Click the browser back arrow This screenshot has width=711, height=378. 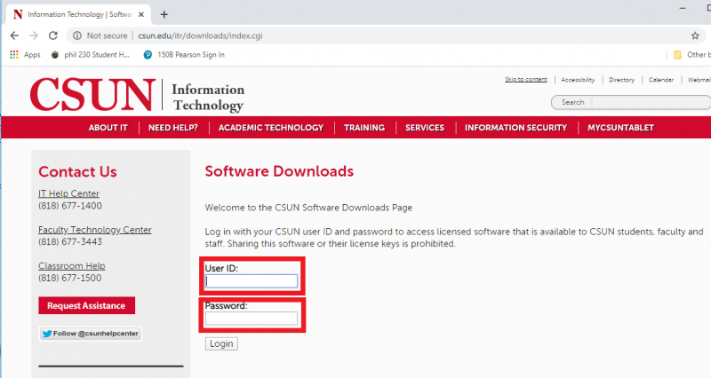(14, 35)
